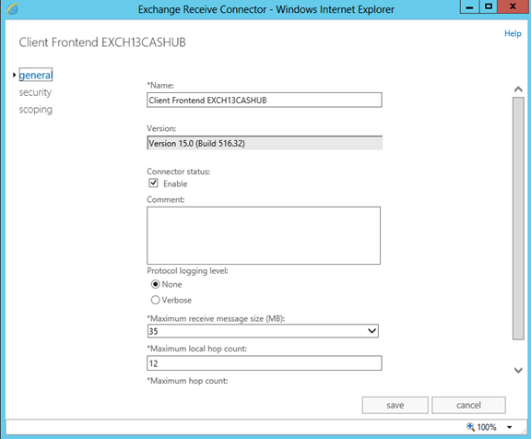The image size is (531, 439).
Task: Click the scroll up arrow
Action: (518, 89)
